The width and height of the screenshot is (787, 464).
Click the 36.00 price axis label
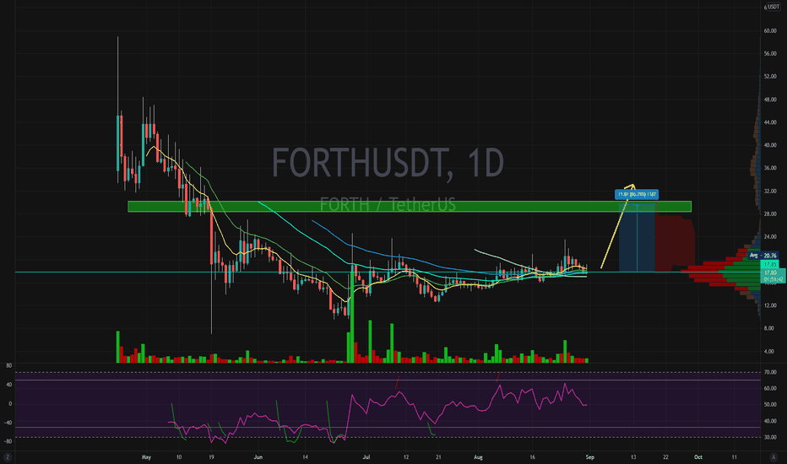click(x=770, y=168)
